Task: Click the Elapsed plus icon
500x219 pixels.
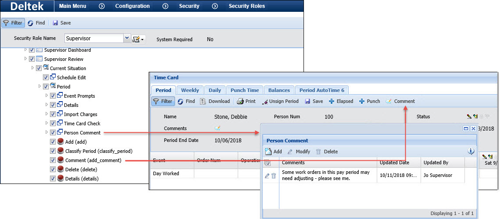Action: (x=332, y=101)
